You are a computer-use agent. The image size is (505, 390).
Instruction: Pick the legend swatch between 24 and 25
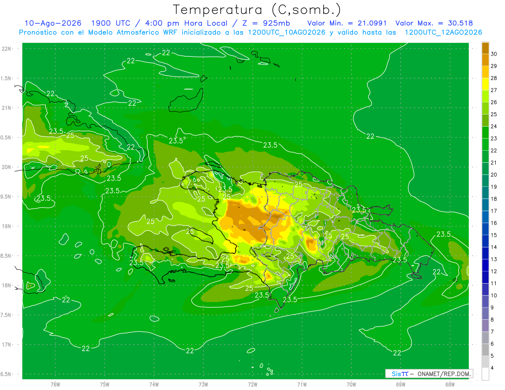pyautogui.click(x=485, y=120)
